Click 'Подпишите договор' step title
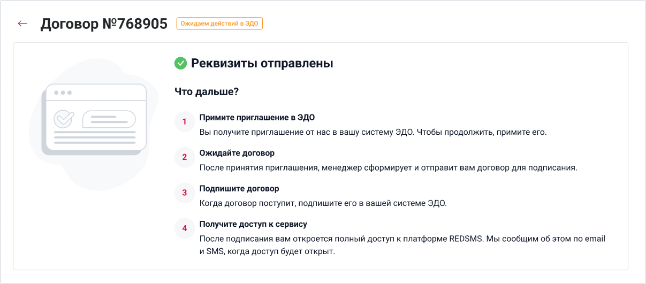This screenshot has height=284, width=646. pyautogui.click(x=239, y=189)
